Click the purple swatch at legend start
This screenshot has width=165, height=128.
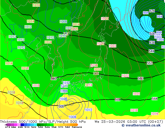pos(9,125)
